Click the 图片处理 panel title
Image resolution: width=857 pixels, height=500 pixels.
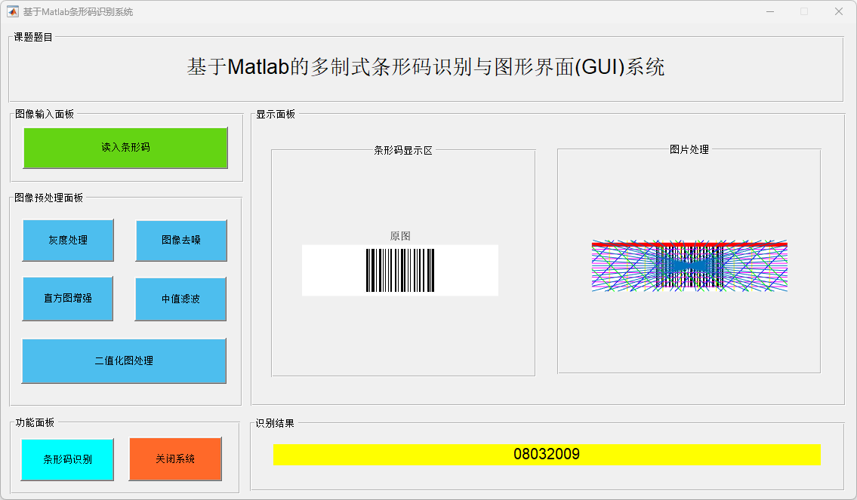tap(689, 149)
